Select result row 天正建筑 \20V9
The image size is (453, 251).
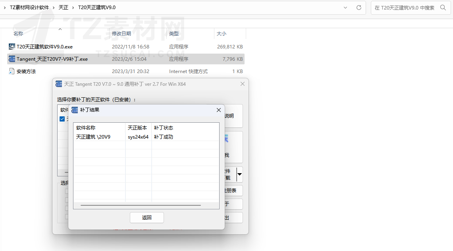click(146, 137)
